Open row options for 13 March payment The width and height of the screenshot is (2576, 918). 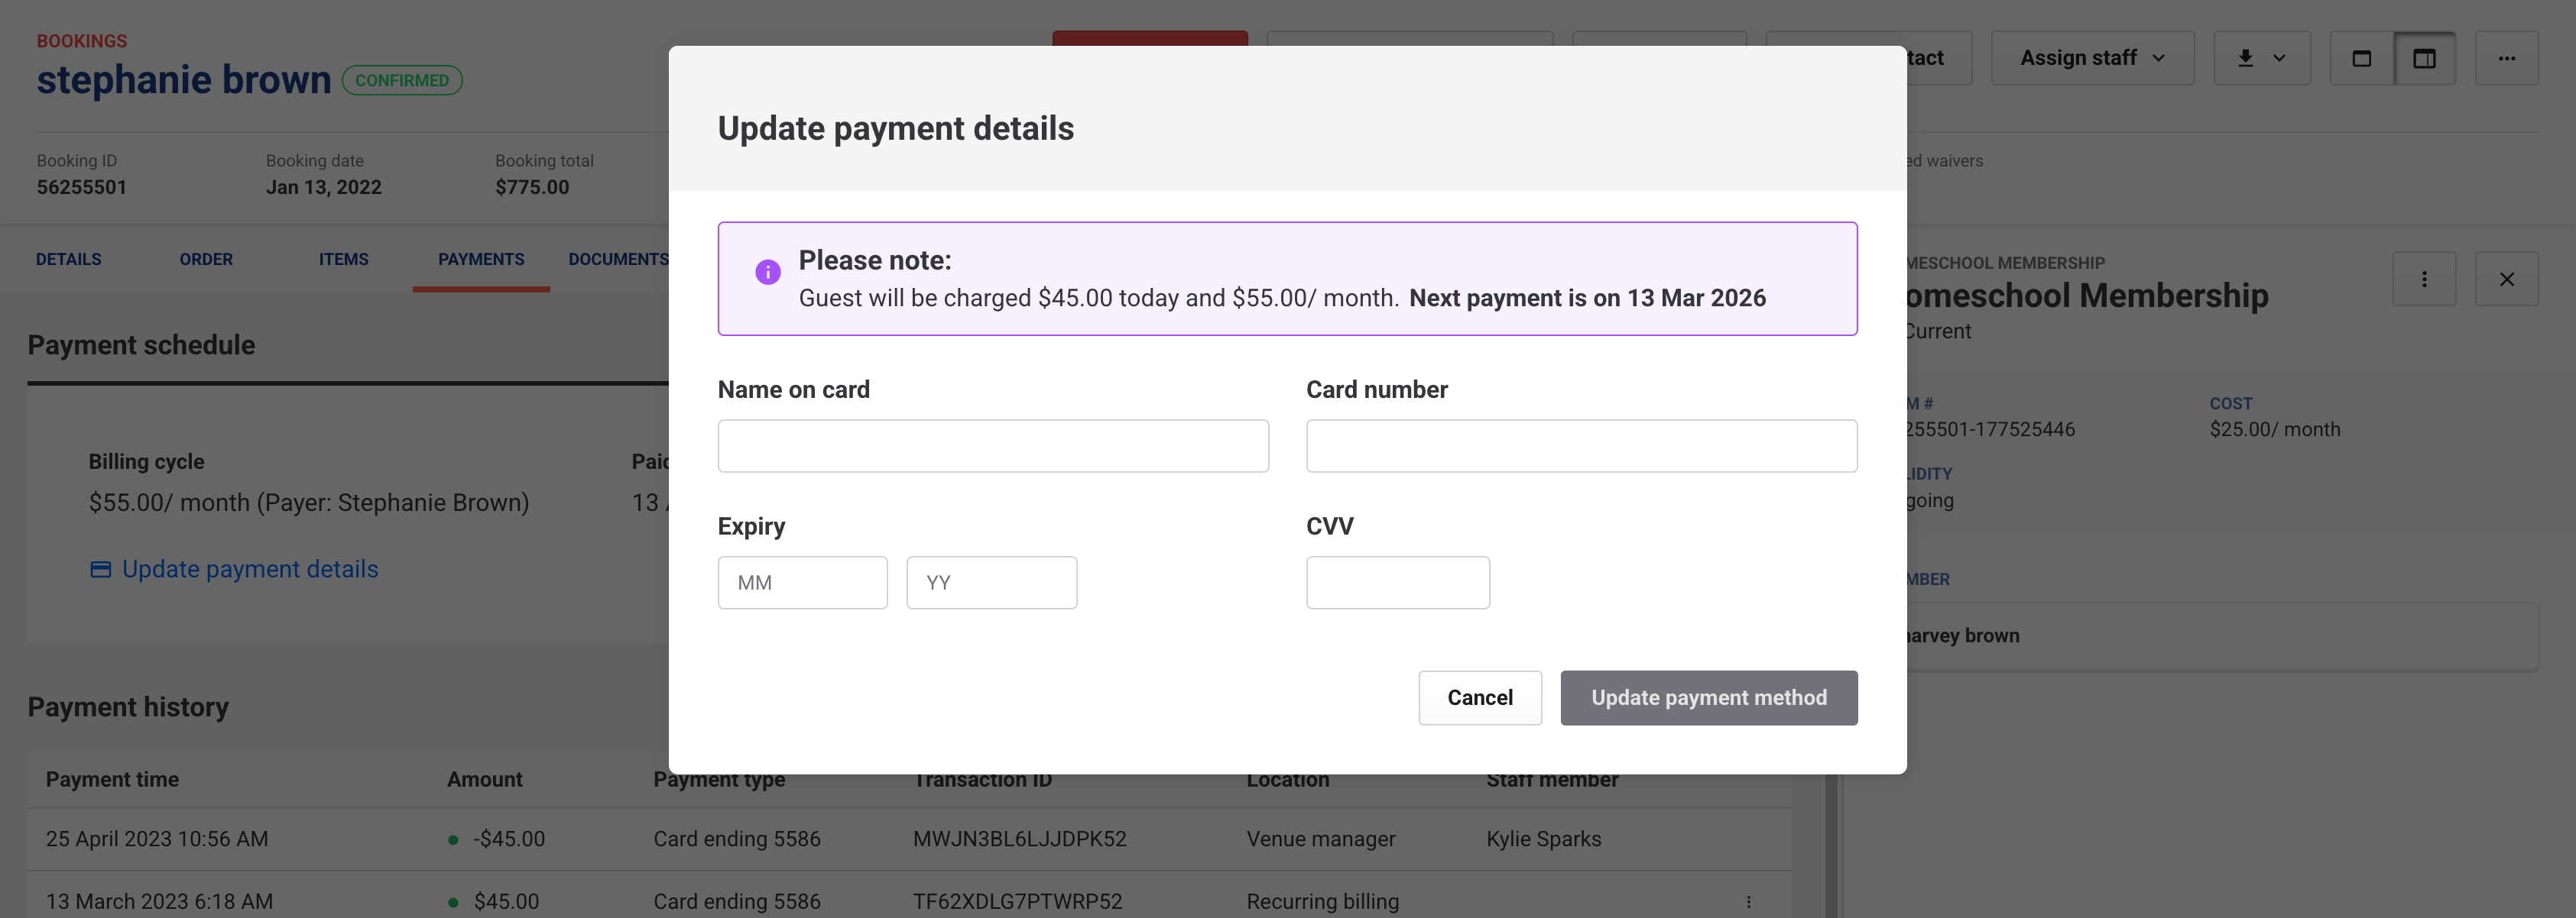[x=1748, y=901]
